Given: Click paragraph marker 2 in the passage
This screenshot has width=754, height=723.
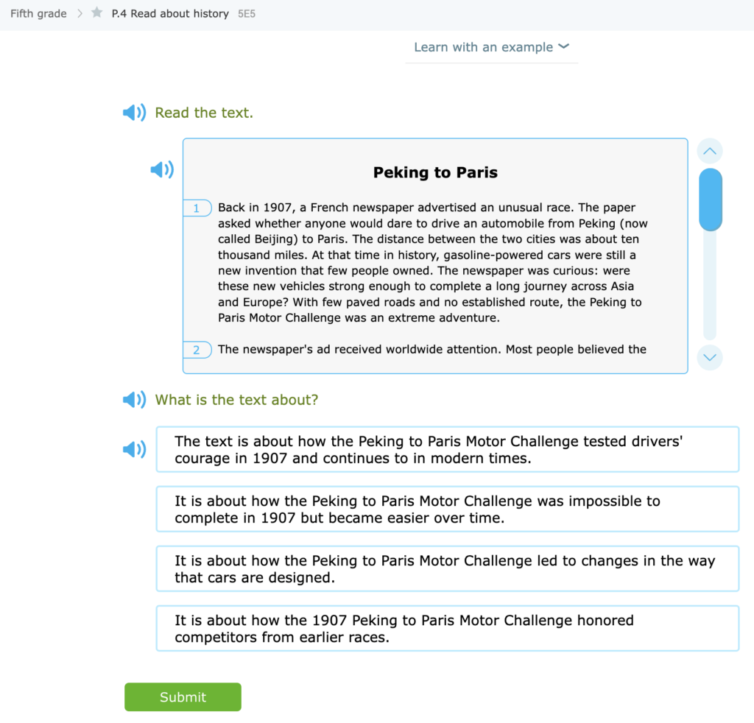Looking at the screenshot, I should click(x=197, y=350).
